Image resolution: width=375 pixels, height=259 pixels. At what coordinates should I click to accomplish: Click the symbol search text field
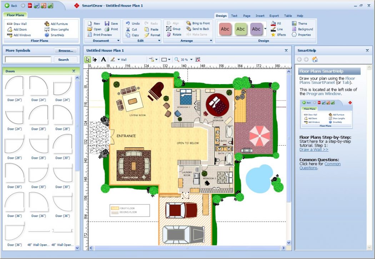point(28,60)
